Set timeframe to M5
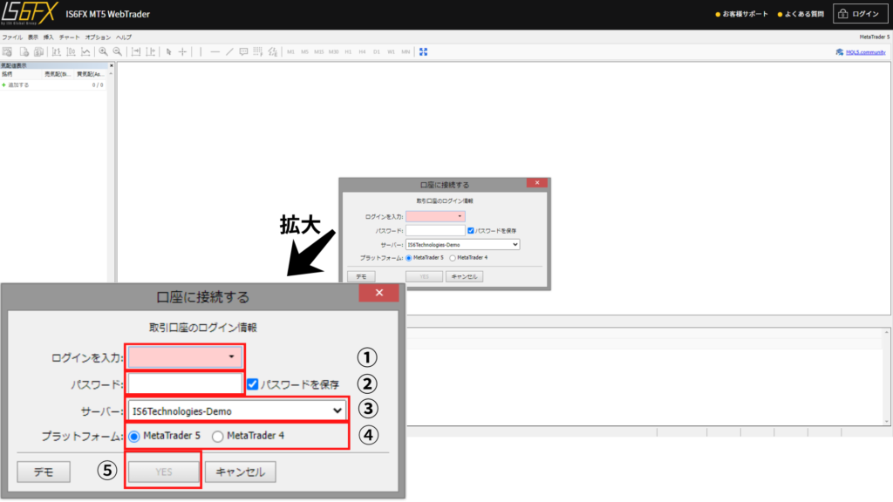The width and height of the screenshot is (893, 502). click(304, 51)
